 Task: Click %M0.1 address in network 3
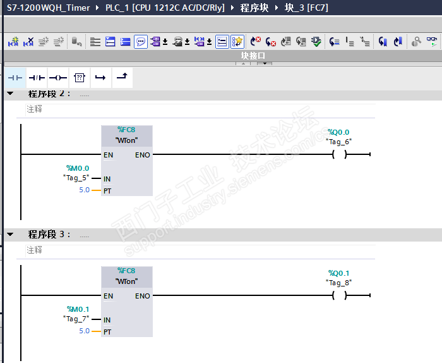click(78, 309)
